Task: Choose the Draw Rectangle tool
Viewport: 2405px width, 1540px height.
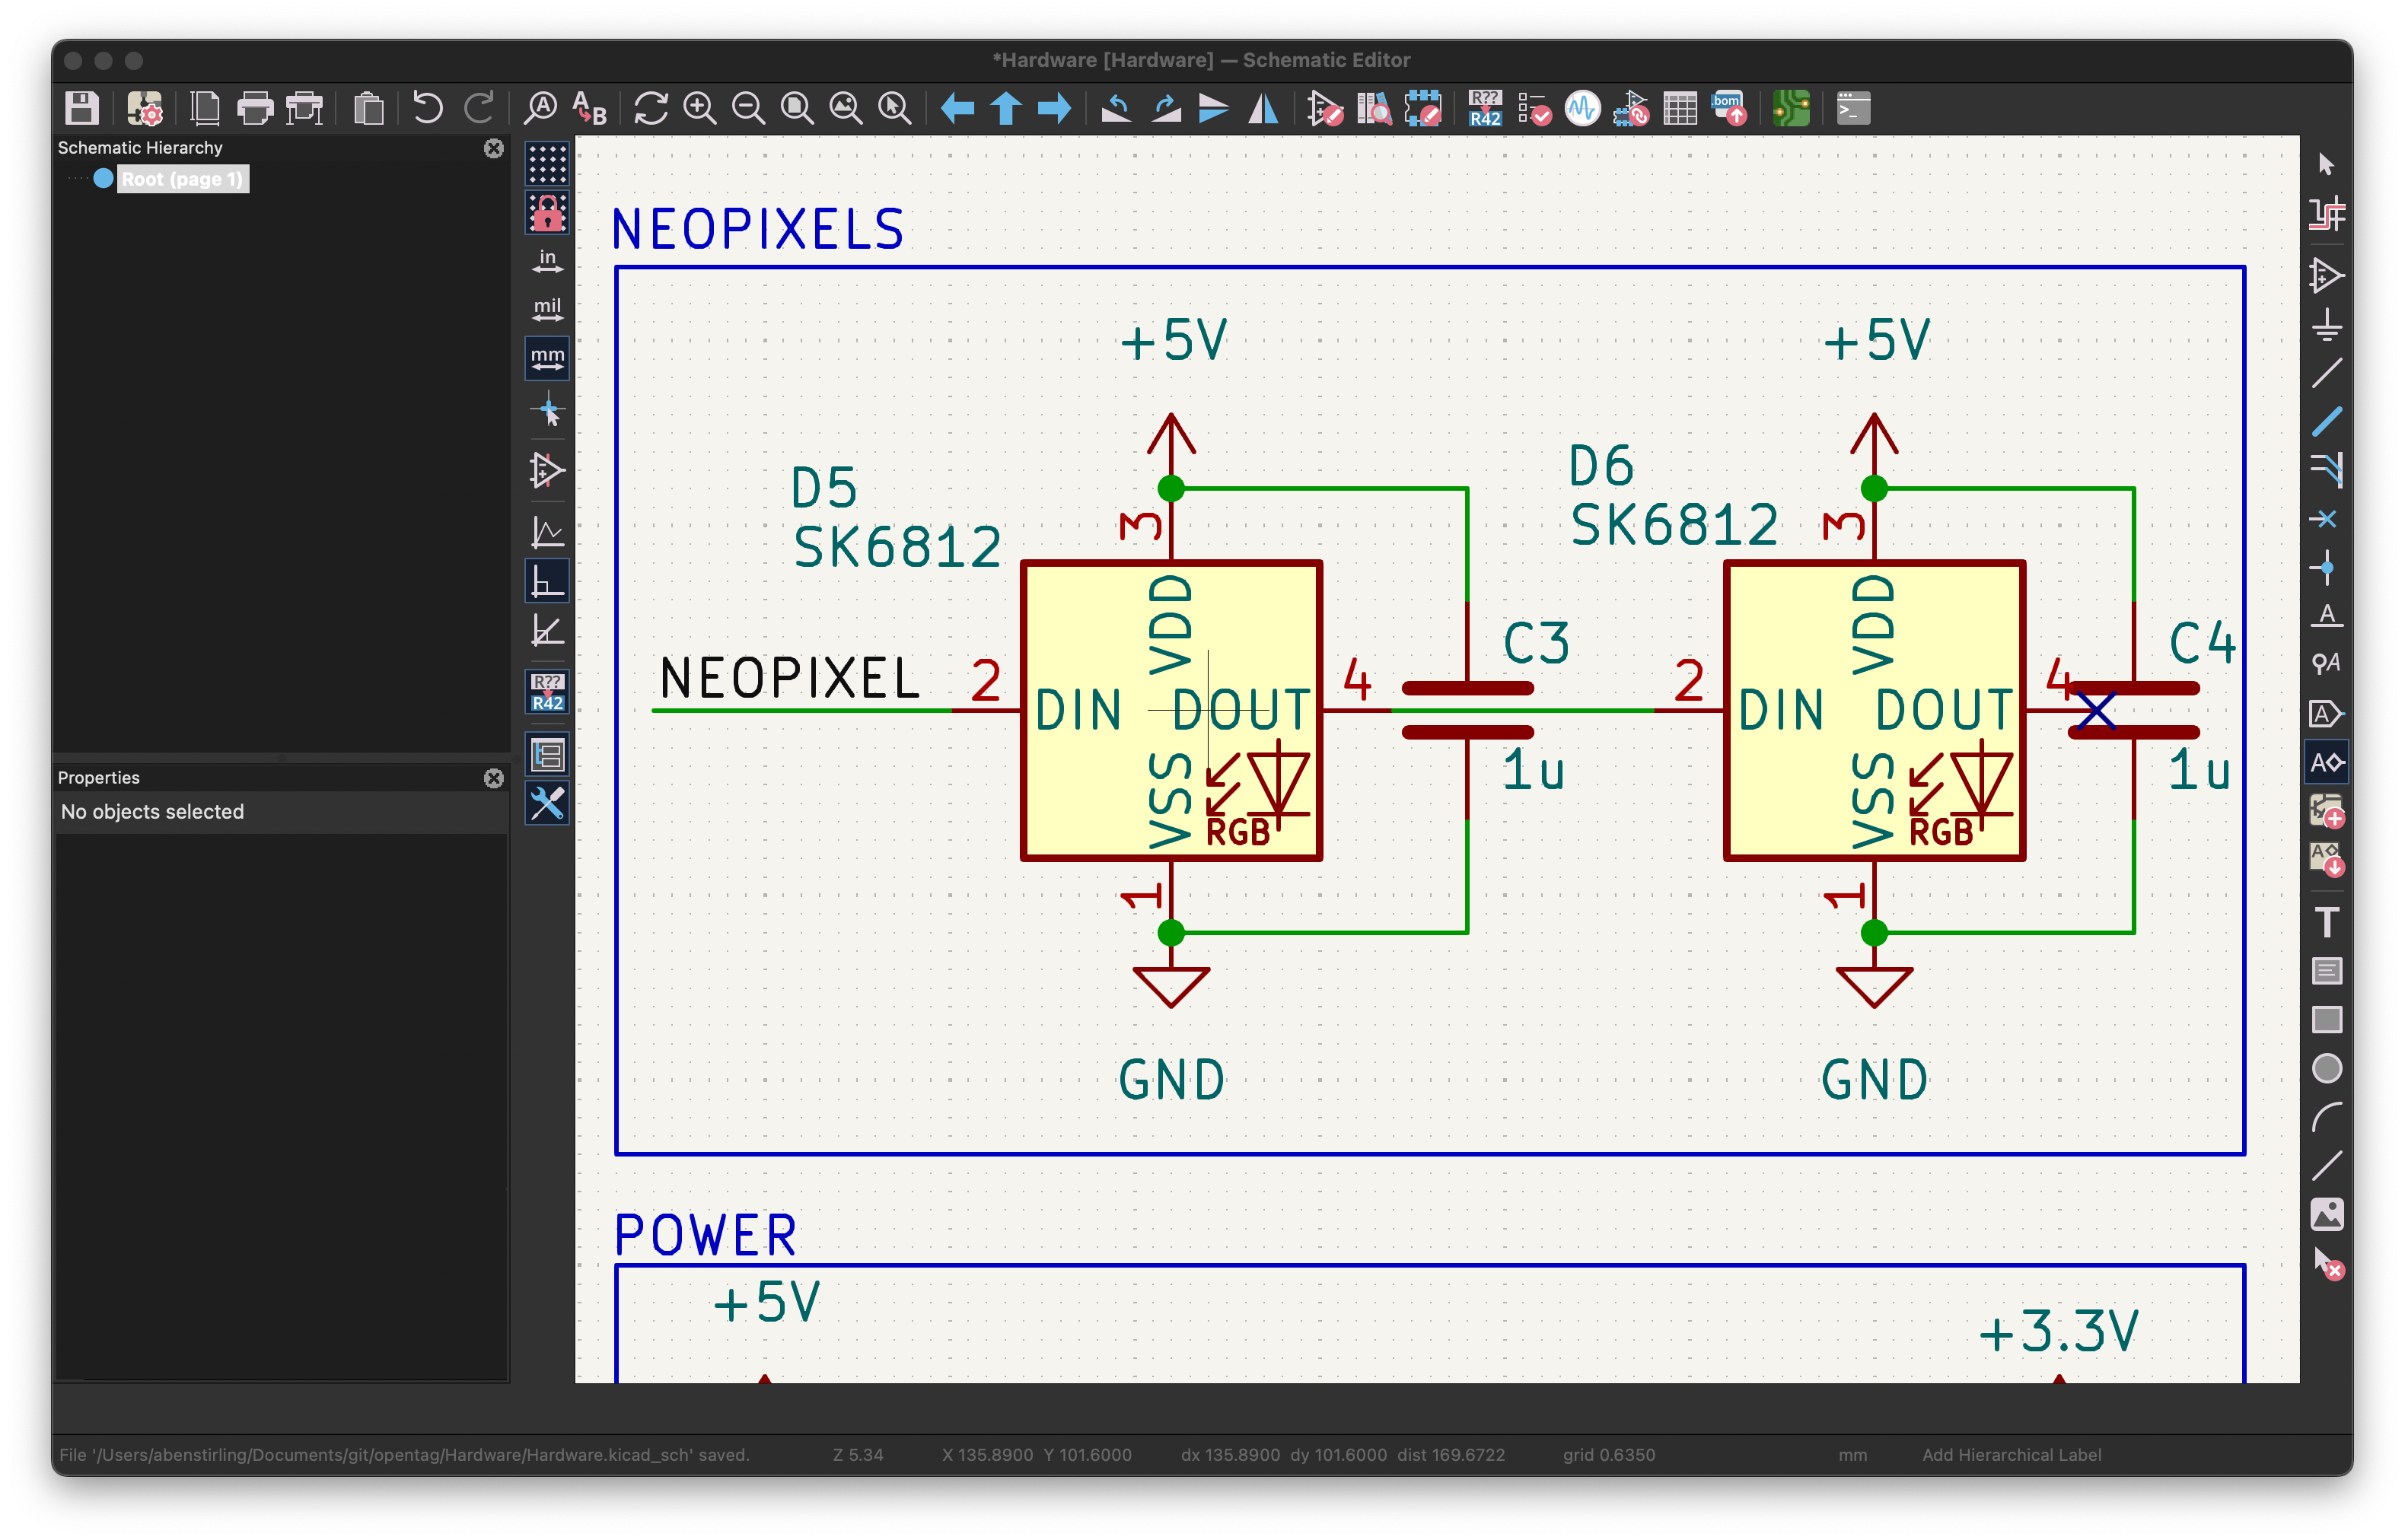Action: click(2326, 1019)
